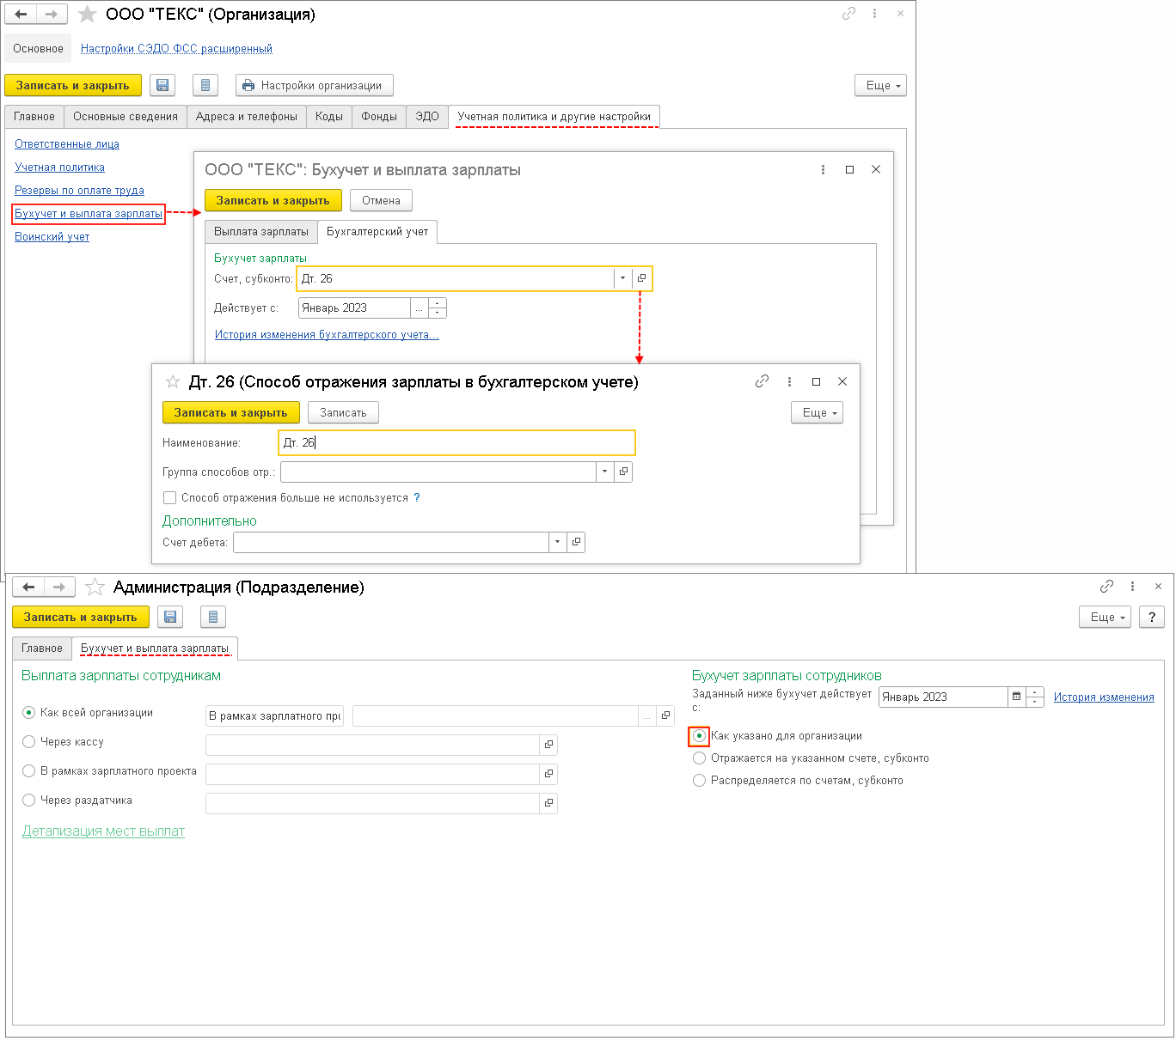1176x1041 pixels.
Task: Select Как указано для организации option
Action: coord(699,736)
